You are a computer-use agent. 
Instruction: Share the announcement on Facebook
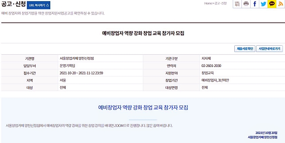(255, 4)
